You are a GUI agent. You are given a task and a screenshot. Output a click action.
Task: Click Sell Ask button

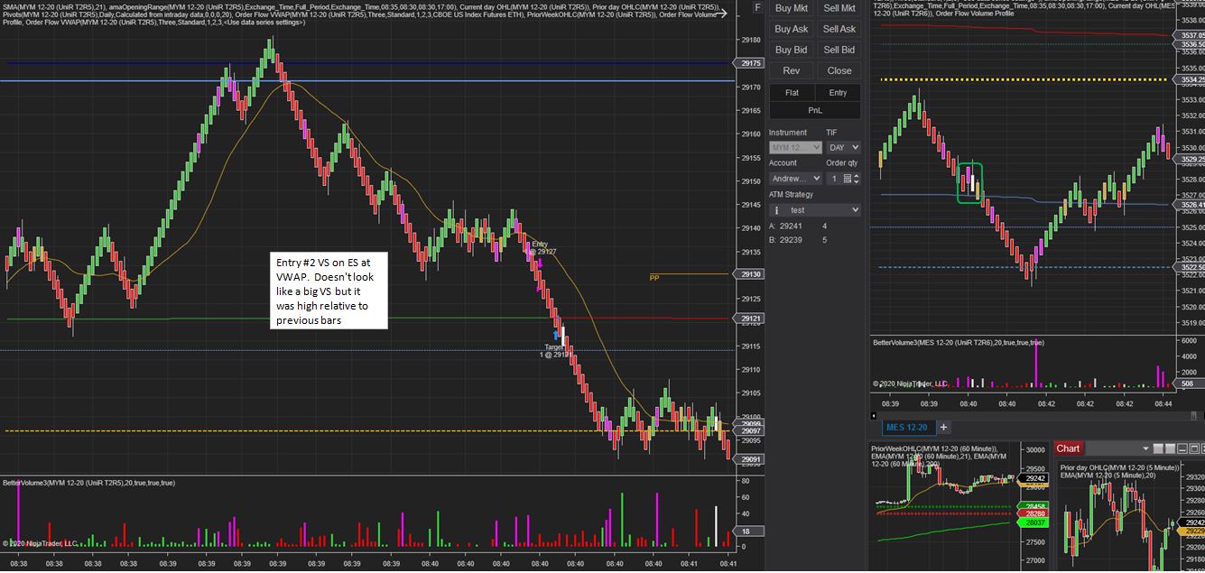pos(839,29)
